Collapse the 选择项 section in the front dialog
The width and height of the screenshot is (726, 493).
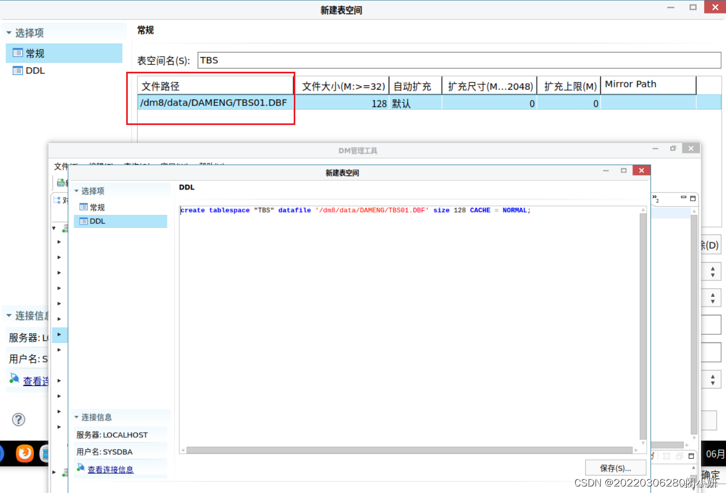click(77, 191)
